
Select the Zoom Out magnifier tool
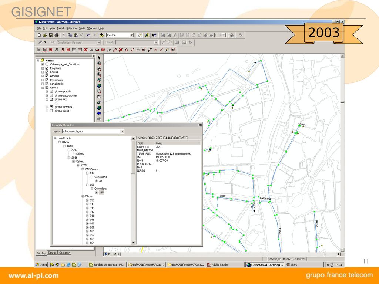(99, 91)
